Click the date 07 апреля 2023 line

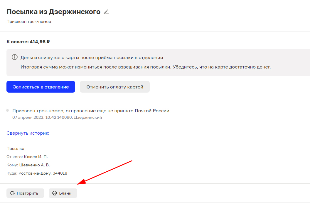click(x=57, y=118)
